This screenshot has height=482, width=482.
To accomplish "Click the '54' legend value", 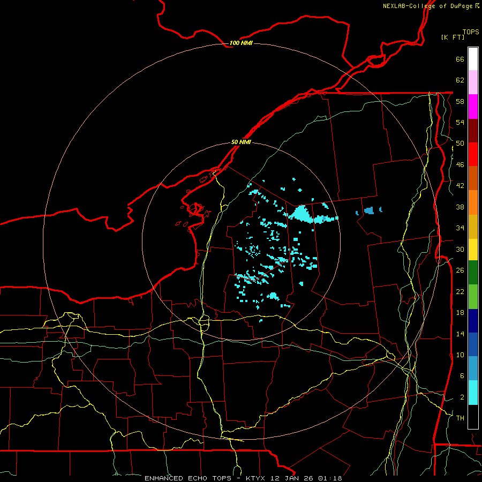I will coord(460,122).
